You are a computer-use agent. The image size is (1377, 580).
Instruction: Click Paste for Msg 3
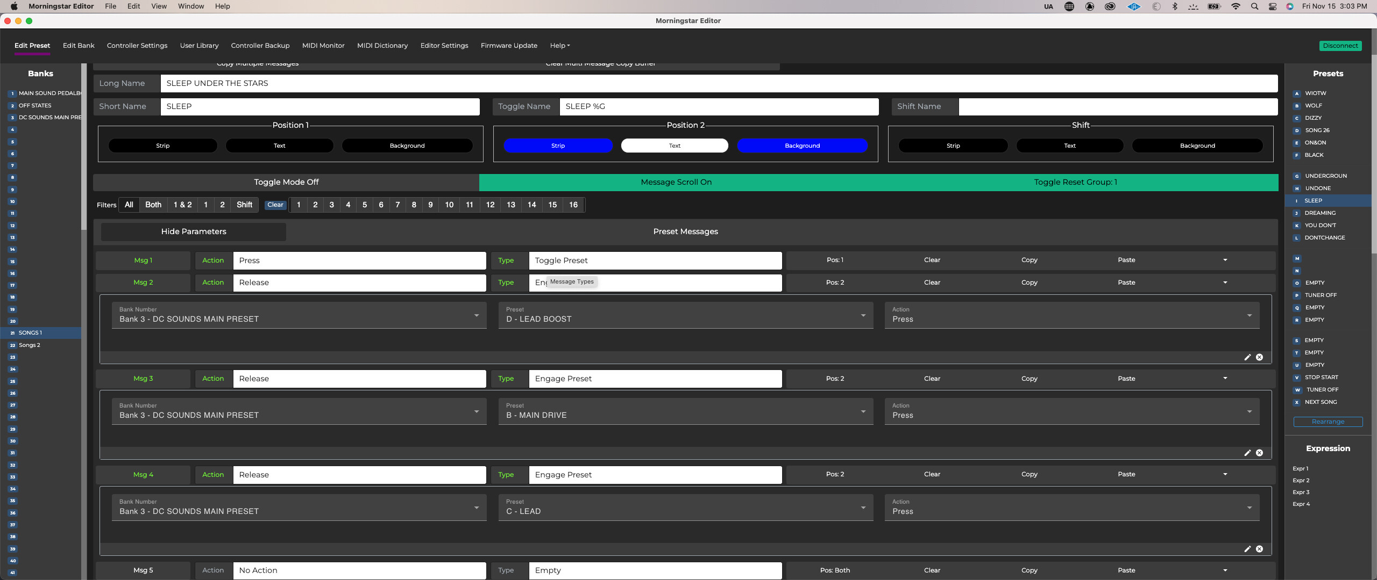pos(1126,379)
